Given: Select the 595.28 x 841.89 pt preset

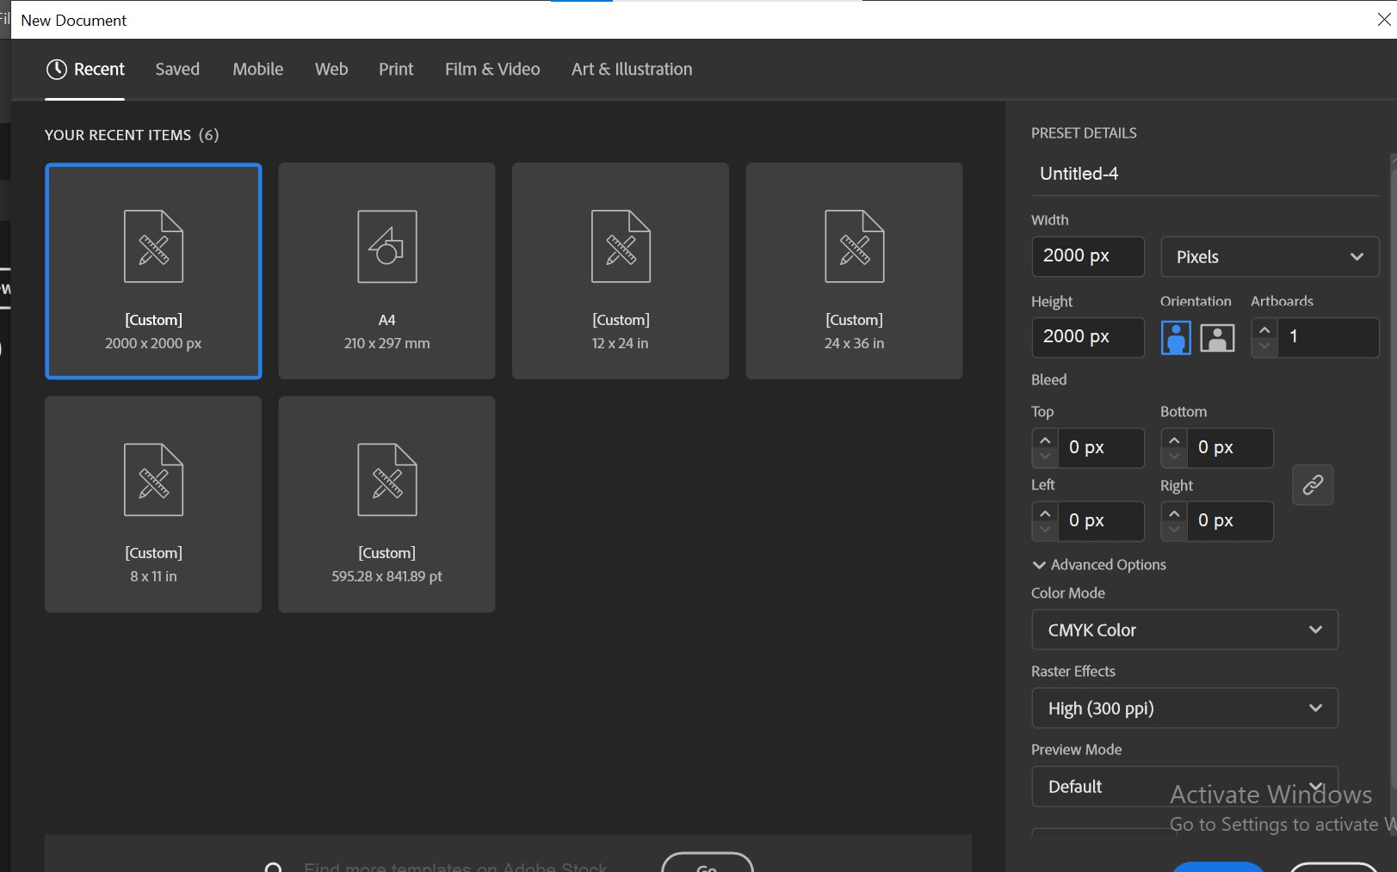Looking at the screenshot, I should 386,504.
